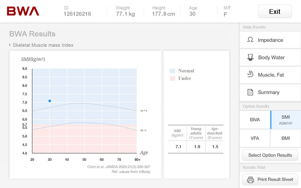Screen dimensions: 301x188
Task: Click the printer icon
Action: click(x=251, y=180)
